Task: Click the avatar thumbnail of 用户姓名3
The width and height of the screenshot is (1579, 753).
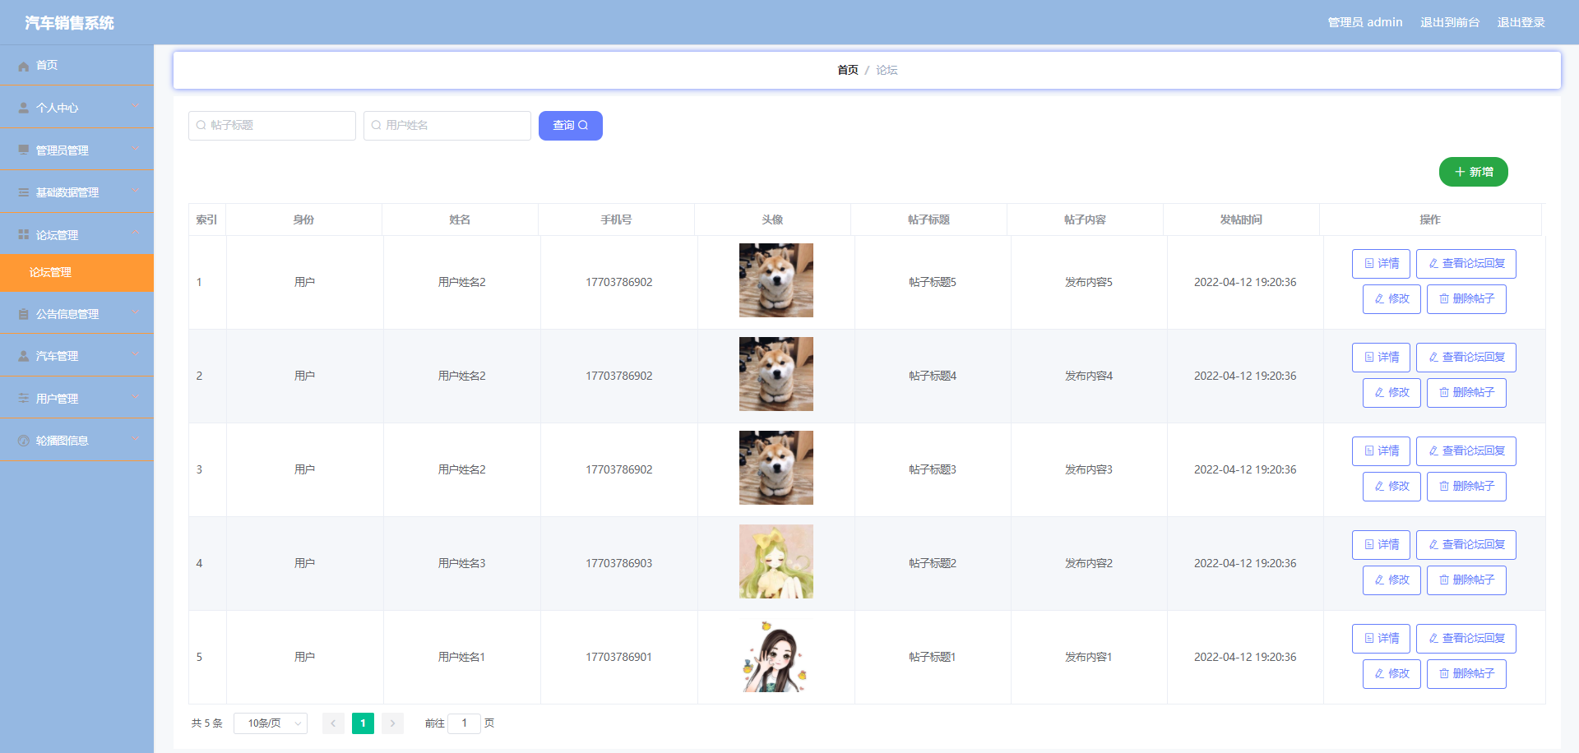Action: click(x=776, y=562)
